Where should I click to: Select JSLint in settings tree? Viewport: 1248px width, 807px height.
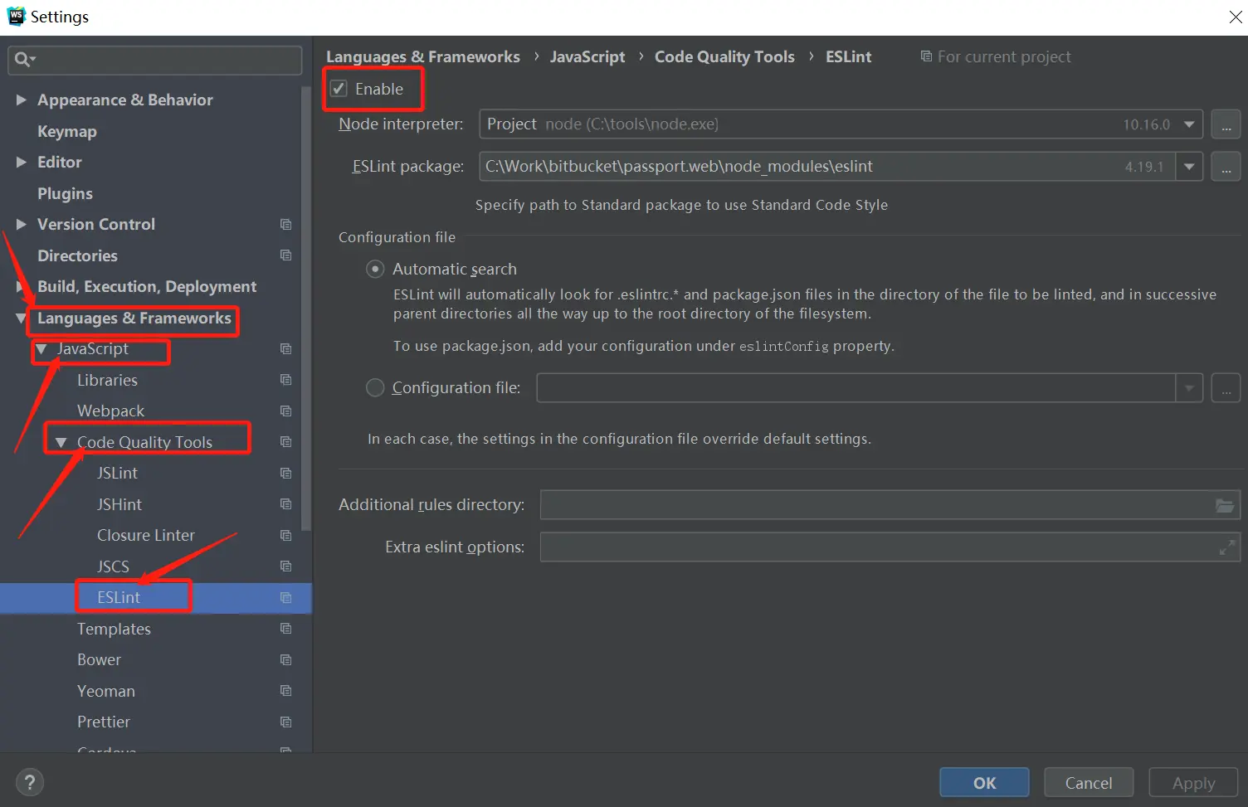(x=117, y=473)
